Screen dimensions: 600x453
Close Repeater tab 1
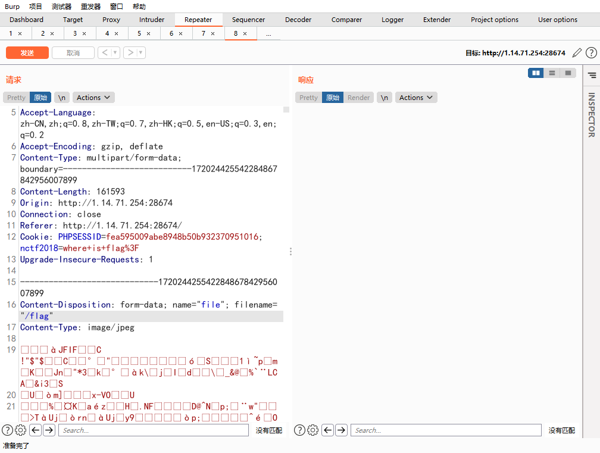point(20,34)
